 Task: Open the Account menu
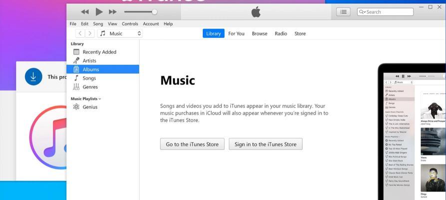click(151, 24)
